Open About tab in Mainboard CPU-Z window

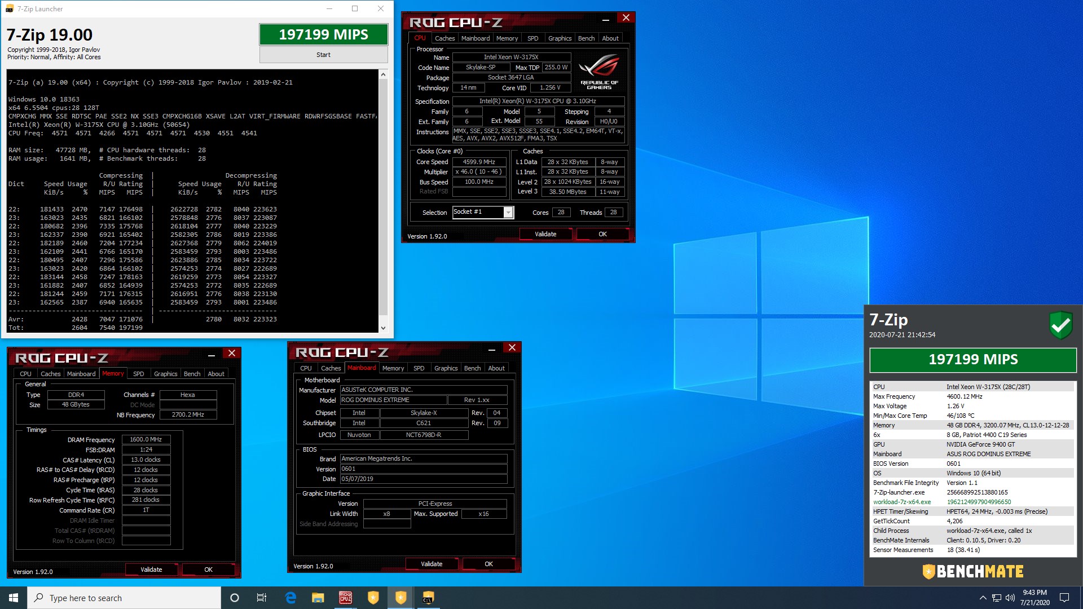point(496,368)
